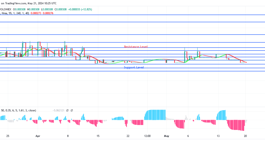The width and height of the screenshot is (265, 147).
Task: Click the second ∅ symbol in oscillator legend
Action: pyautogui.click(x=72, y=111)
